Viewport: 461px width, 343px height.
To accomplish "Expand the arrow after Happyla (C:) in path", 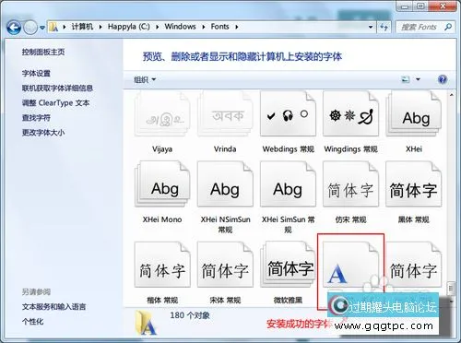I will 157,27.
